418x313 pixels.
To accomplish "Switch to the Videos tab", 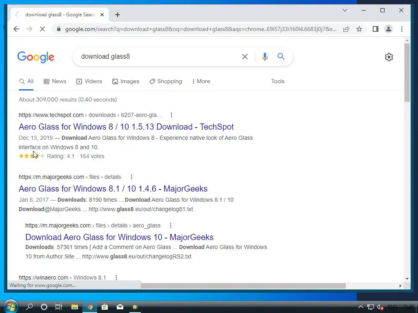I will click(89, 82).
